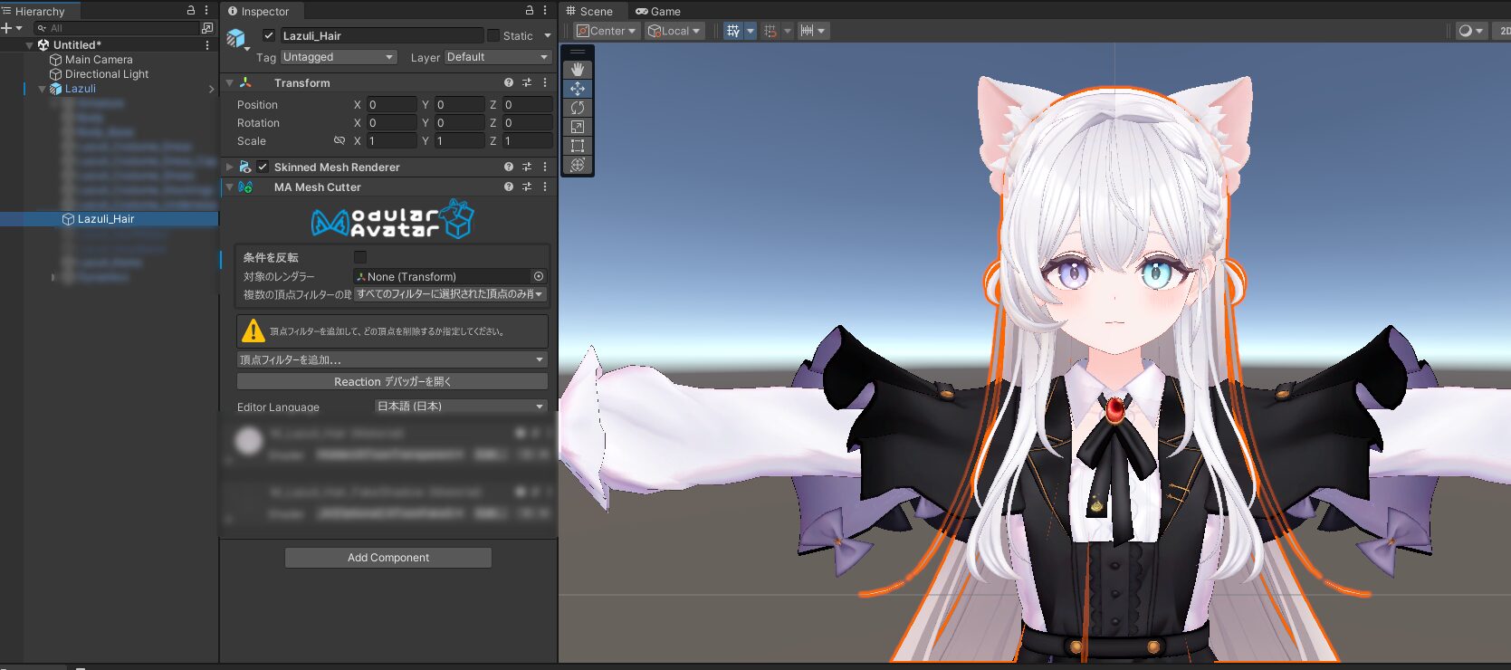Click the Add Component button
The width and height of the screenshot is (1511, 670).
pos(388,558)
